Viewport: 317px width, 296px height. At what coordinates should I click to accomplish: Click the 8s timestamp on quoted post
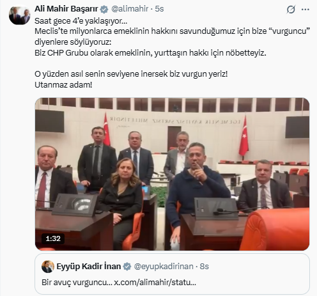click(204, 267)
